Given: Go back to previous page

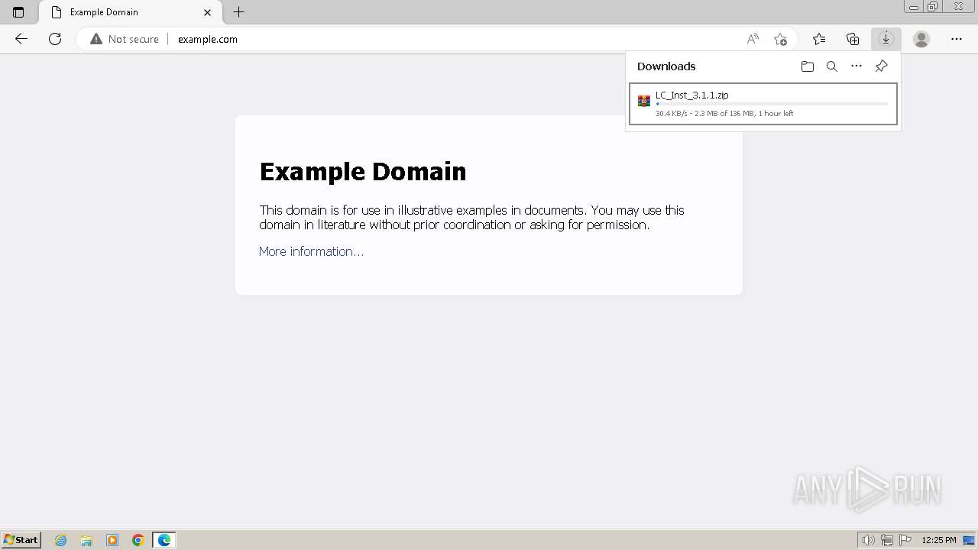Looking at the screenshot, I should [x=21, y=39].
